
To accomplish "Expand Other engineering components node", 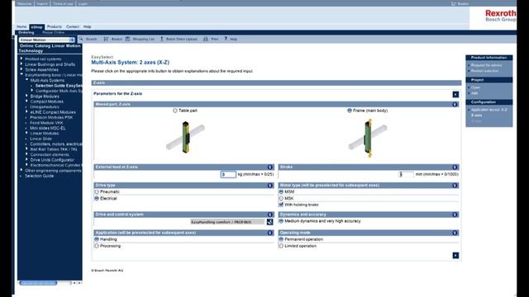I will point(21,171).
